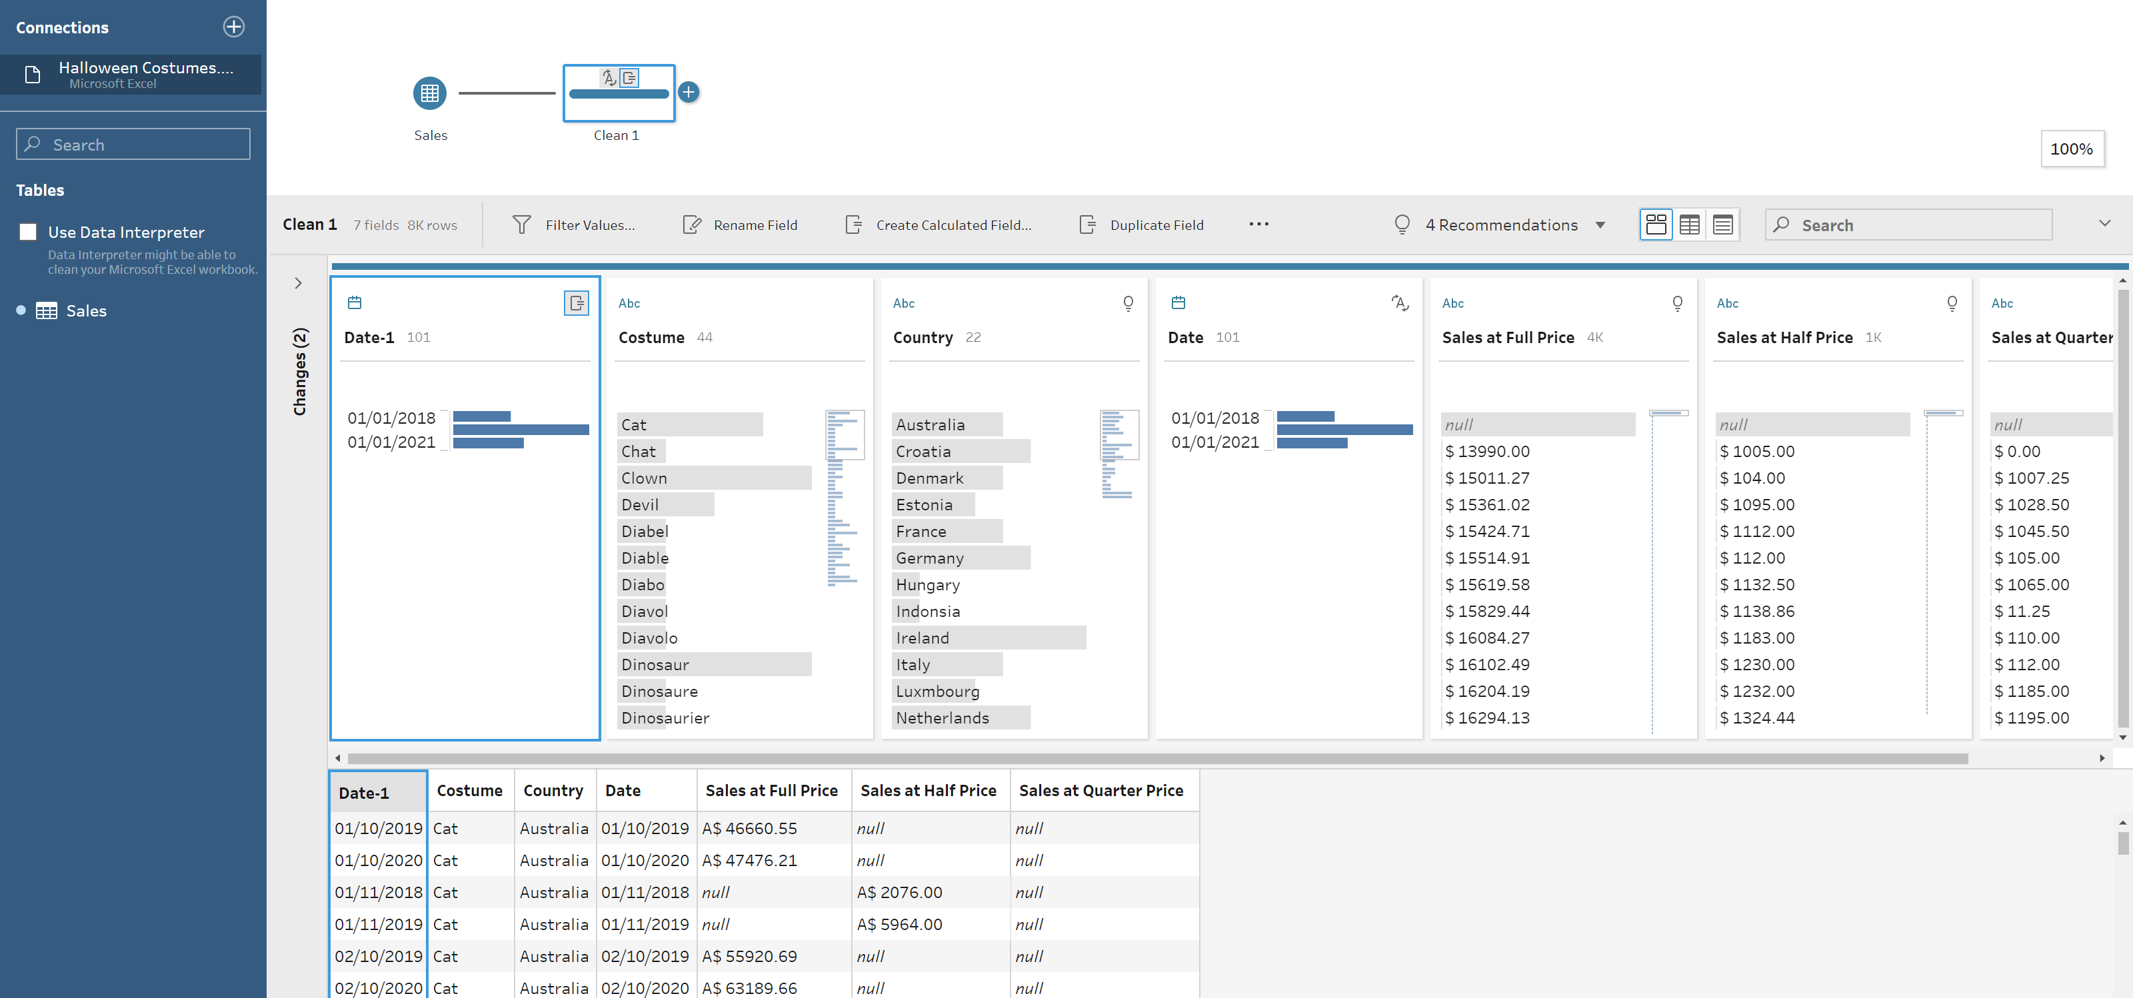This screenshot has height=998, width=2133.
Task: Collapse toolbar with right chevron arrow
Action: (2104, 223)
